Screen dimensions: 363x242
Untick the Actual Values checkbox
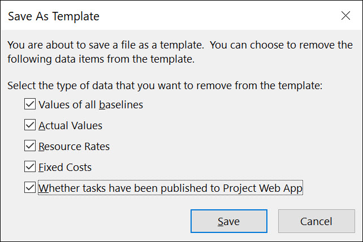coord(30,125)
